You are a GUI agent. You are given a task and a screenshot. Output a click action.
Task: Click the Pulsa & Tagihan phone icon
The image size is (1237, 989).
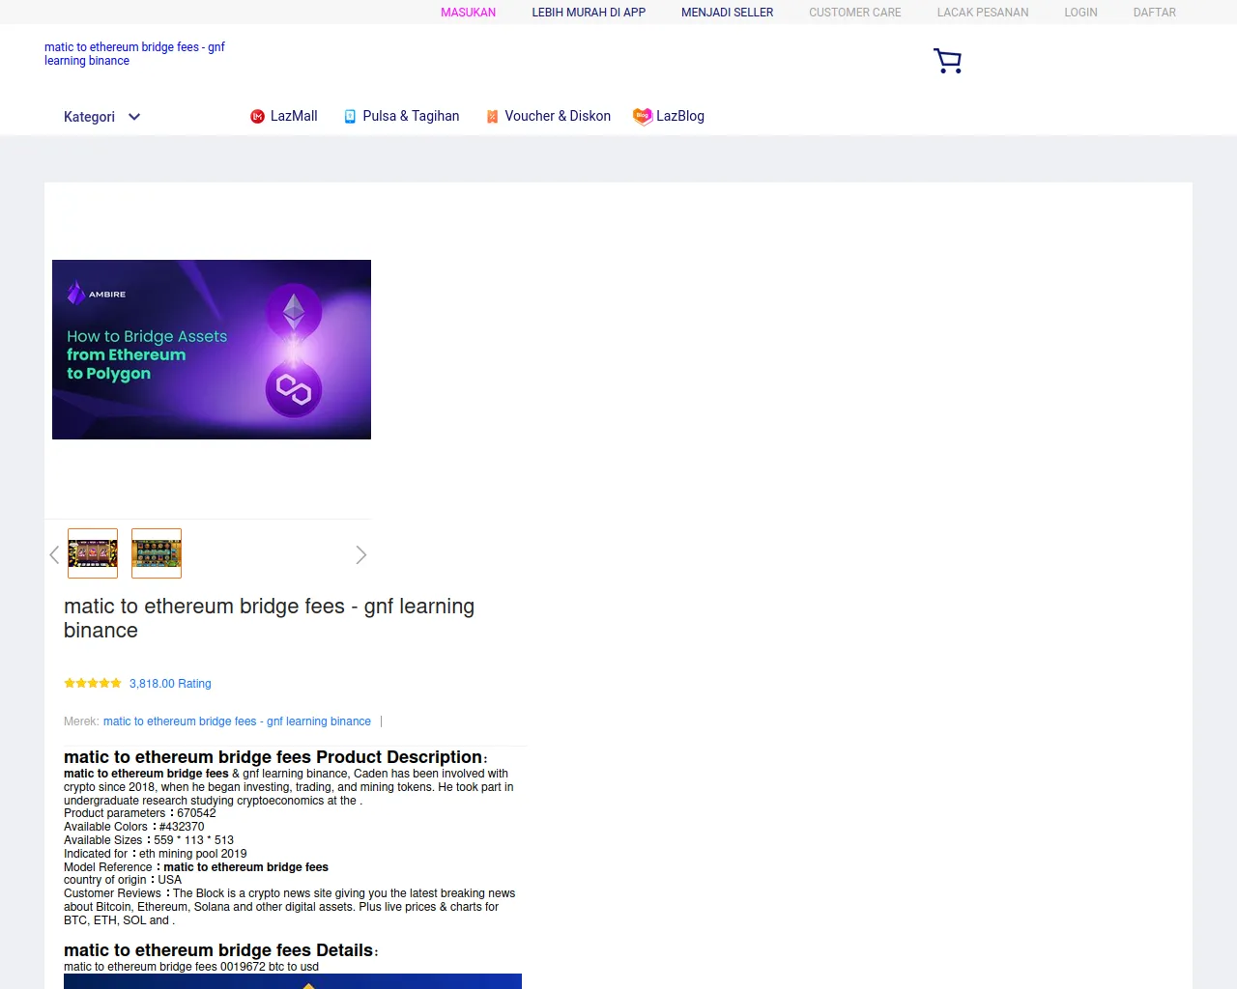(350, 117)
